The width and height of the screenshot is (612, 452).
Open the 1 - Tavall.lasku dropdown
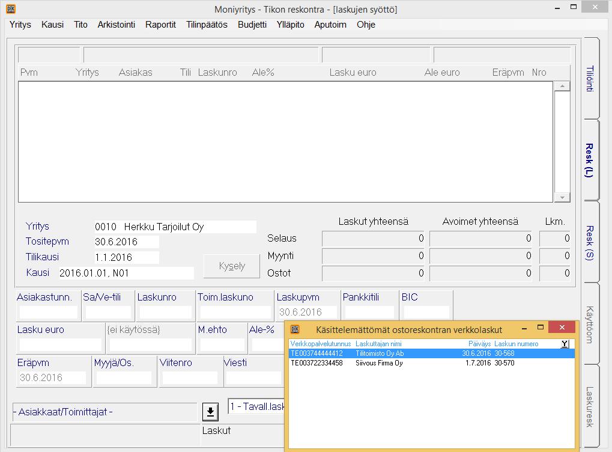[256, 407]
